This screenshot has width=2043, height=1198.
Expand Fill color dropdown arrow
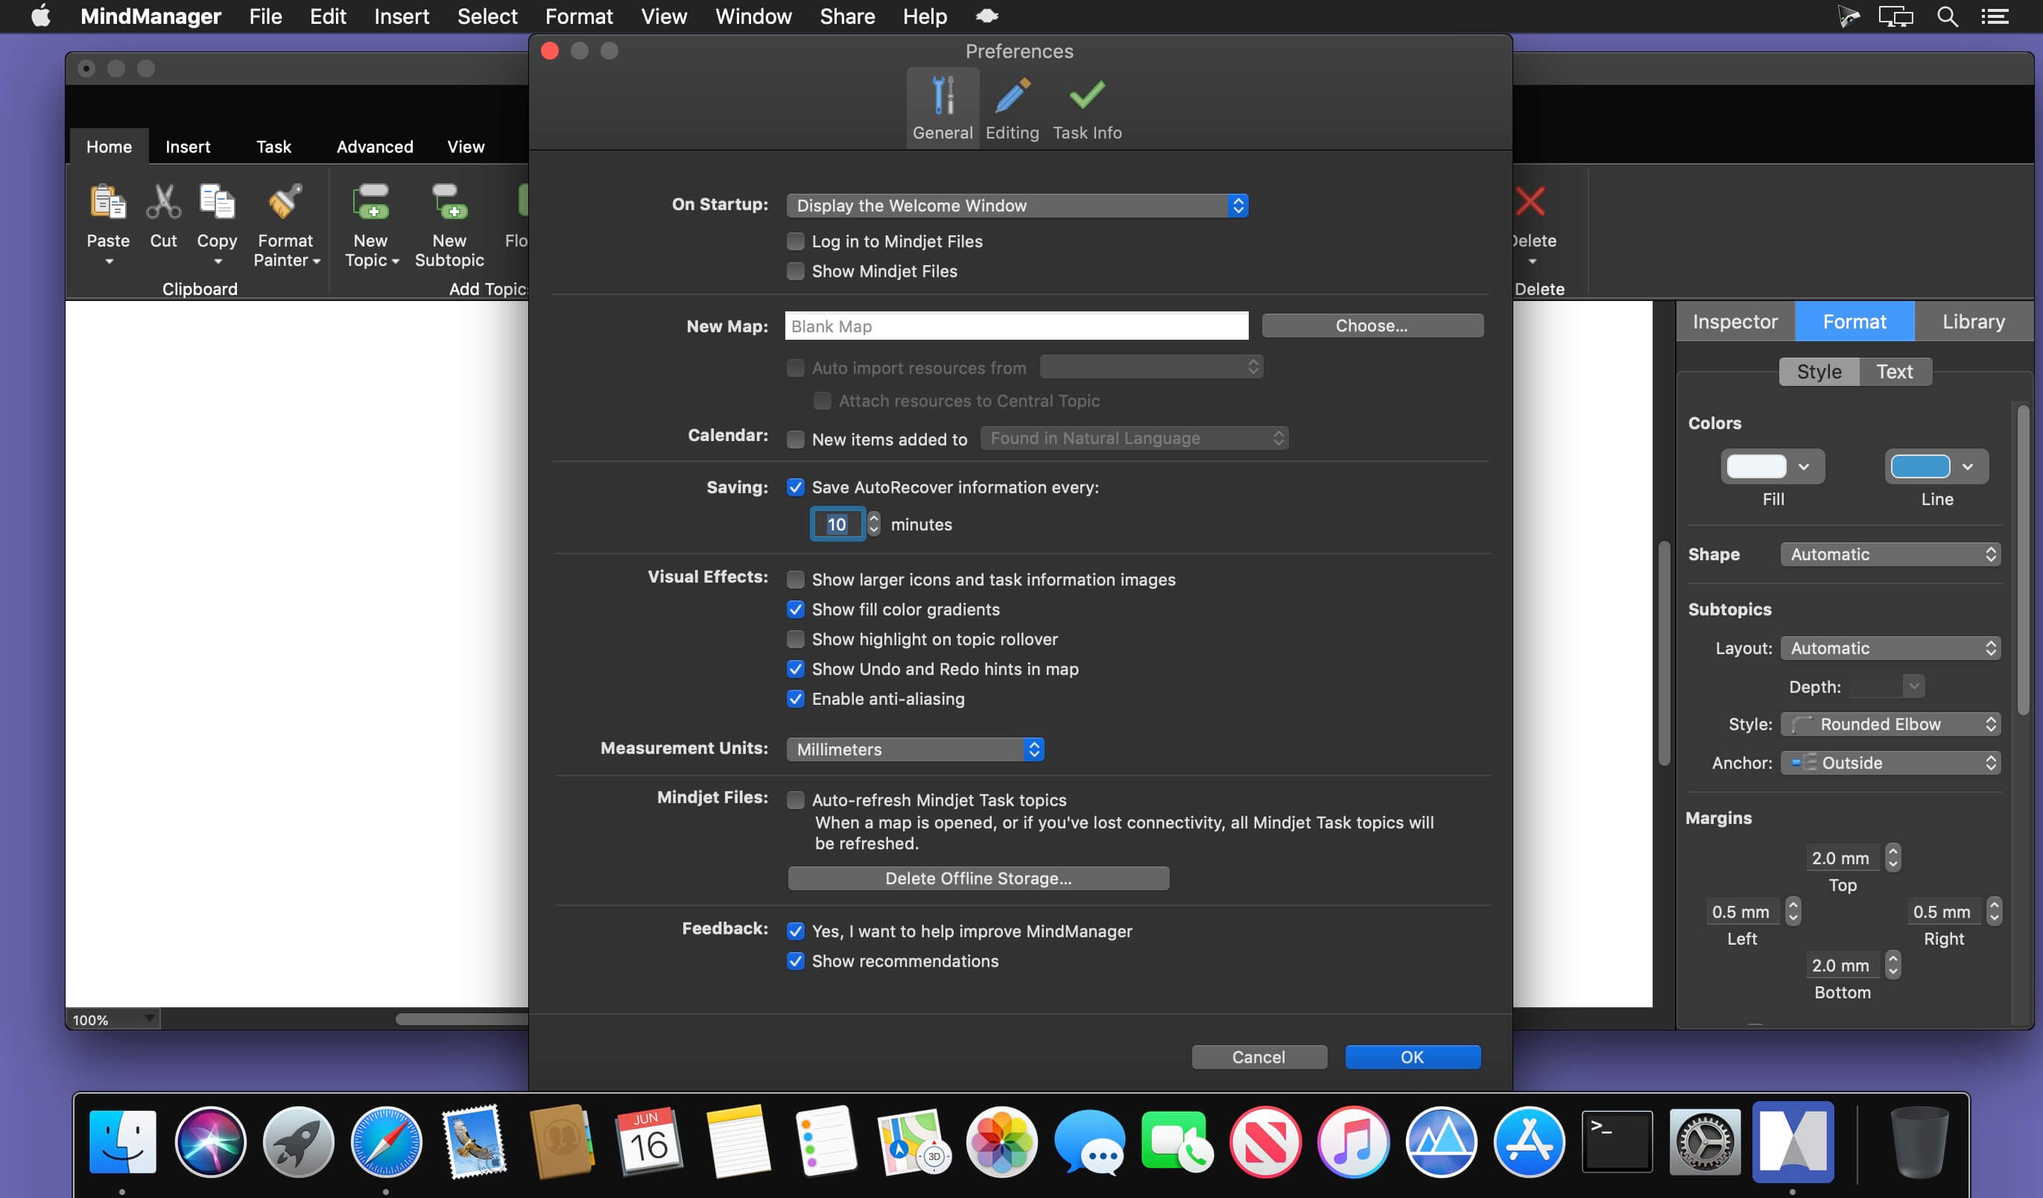(1804, 466)
